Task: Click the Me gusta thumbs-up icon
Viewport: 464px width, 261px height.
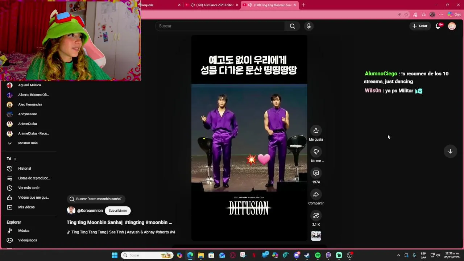Action: click(x=316, y=130)
